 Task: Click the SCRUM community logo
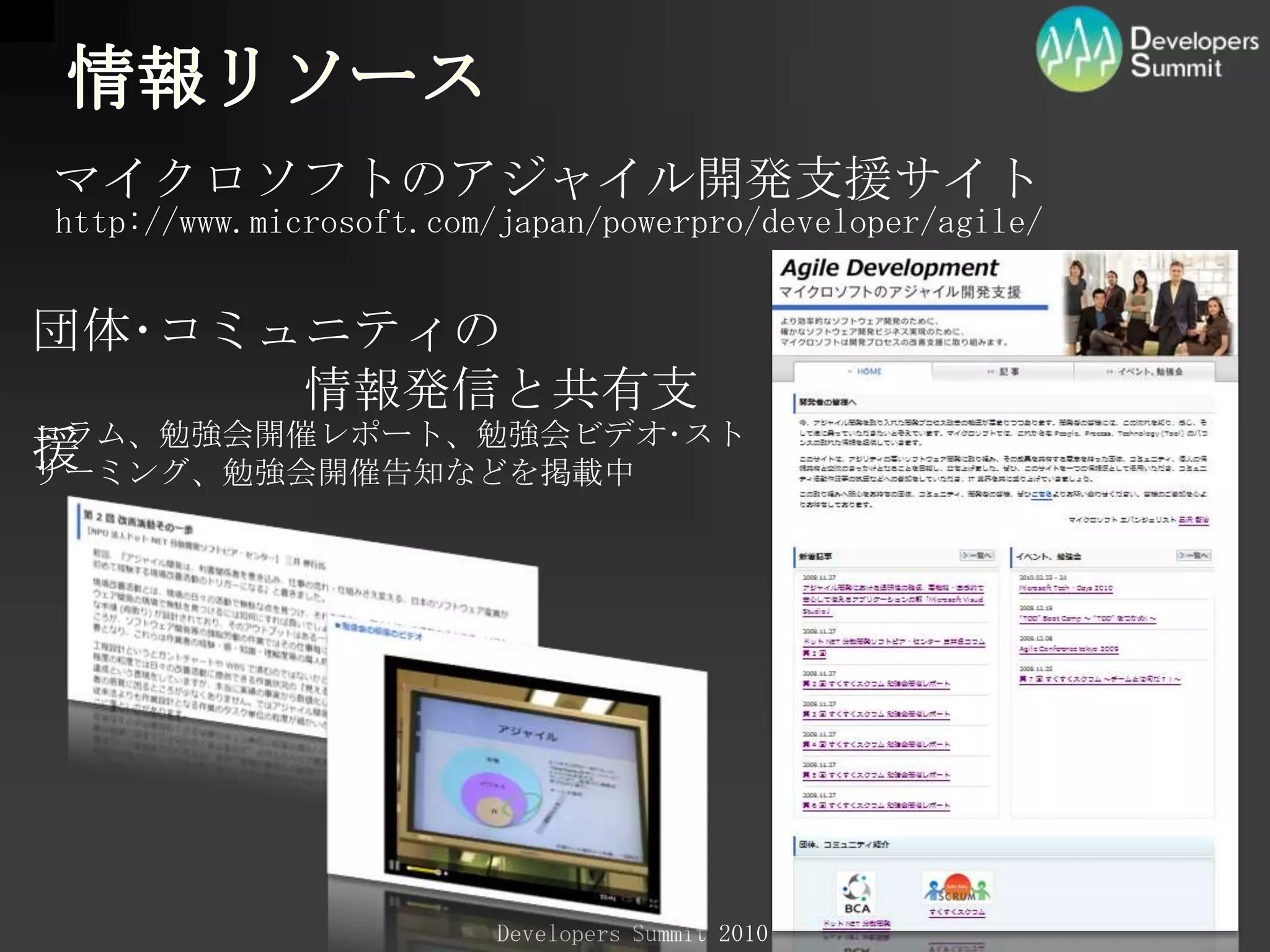tap(957, 888)
